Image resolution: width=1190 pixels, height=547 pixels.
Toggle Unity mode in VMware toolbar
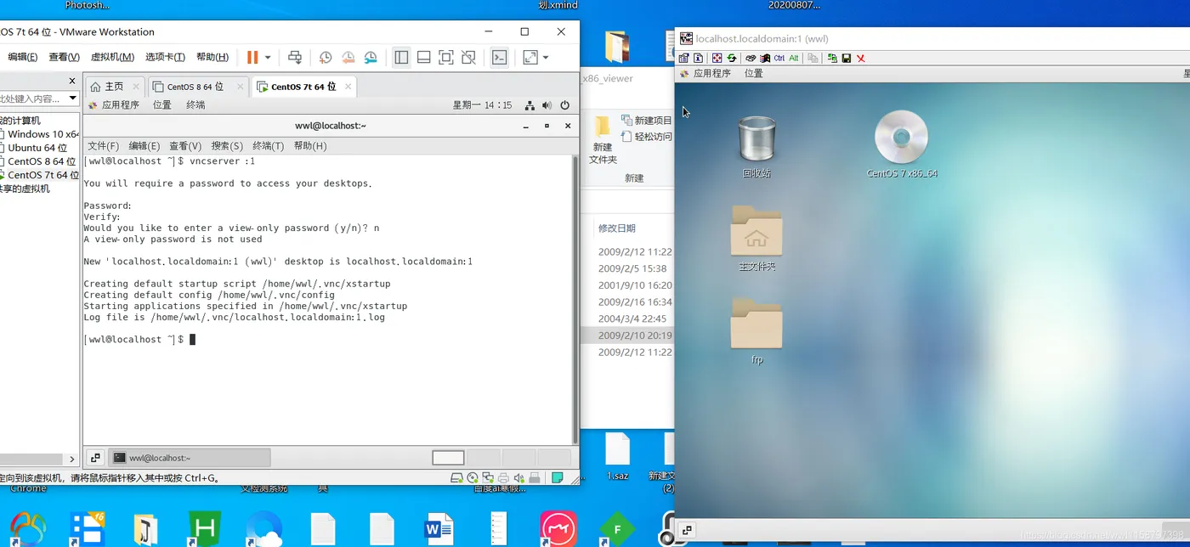tap(468, 58)
